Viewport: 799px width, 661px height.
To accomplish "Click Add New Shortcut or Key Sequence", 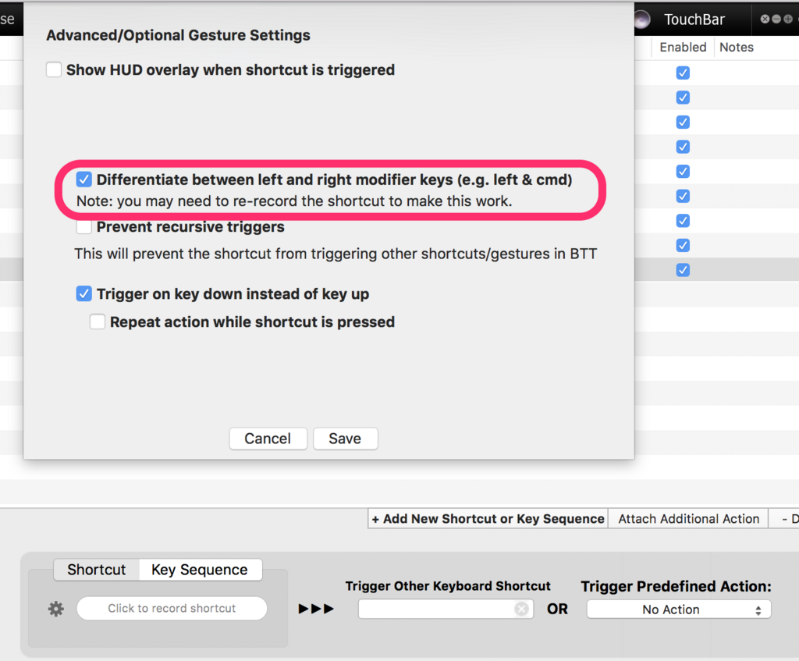I will (488, 519).
